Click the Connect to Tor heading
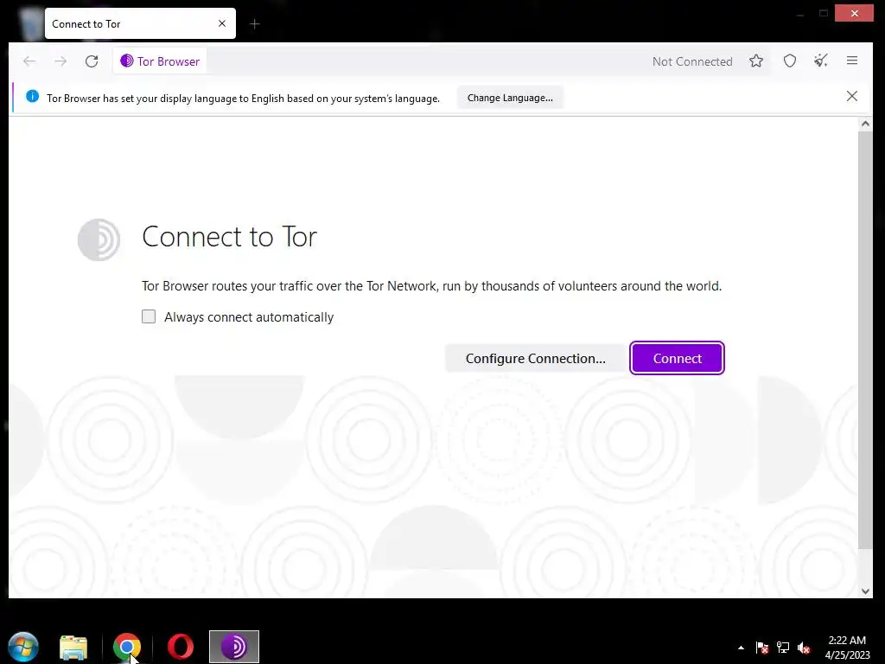This screenshot has height=664, width=885. [x=229, y=236]
